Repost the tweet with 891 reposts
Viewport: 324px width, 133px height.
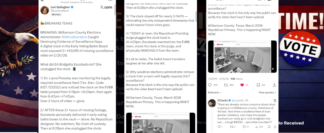pos(229,85)
